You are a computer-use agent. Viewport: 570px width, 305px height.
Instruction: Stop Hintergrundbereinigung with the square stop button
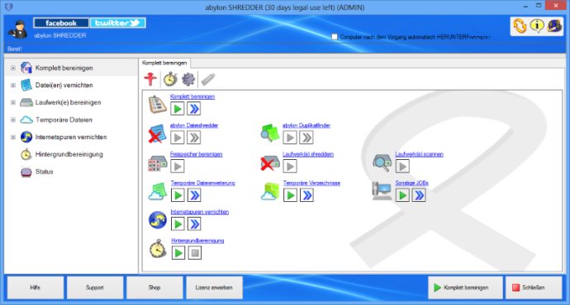coord(194,253)
